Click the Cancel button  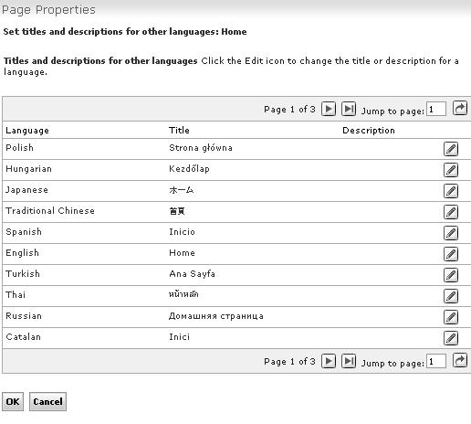point(47,401)
